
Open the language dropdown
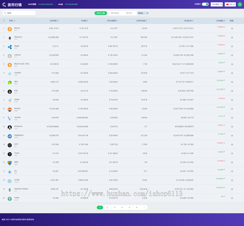(x=217, y=4)
